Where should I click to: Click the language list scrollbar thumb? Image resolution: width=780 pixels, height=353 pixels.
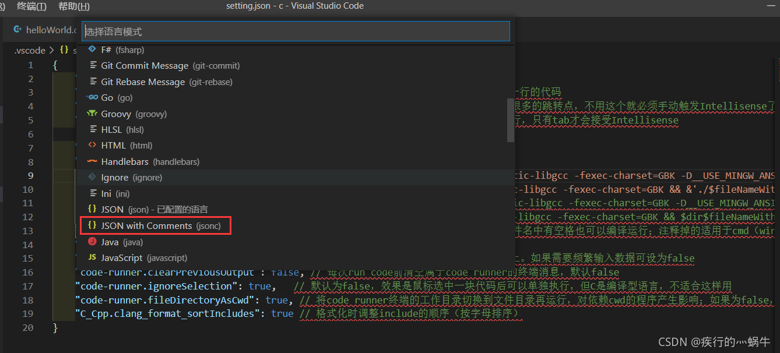point(511,119)
